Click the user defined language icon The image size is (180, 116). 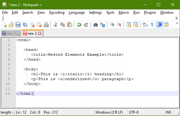pos(166,25)
